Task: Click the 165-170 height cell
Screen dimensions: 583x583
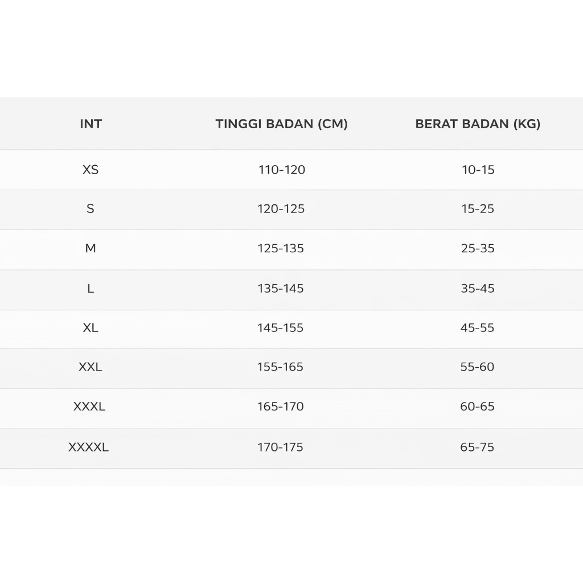Action: [281, 407]
